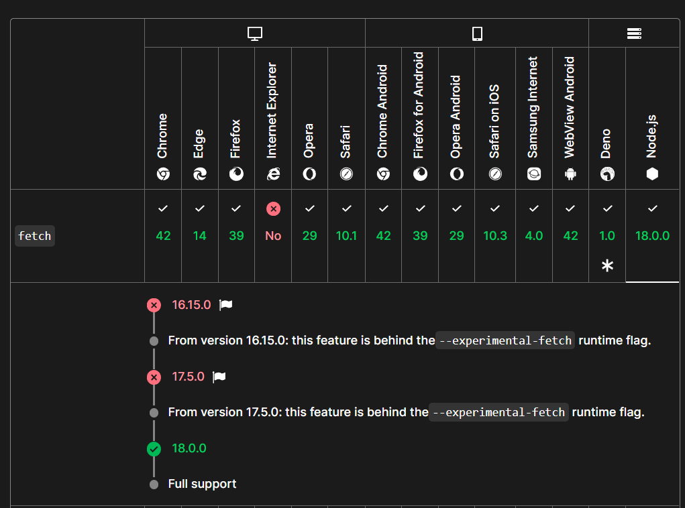Click the Firefox for Android column header text
685x508 pixels.
tap(419, 105)
